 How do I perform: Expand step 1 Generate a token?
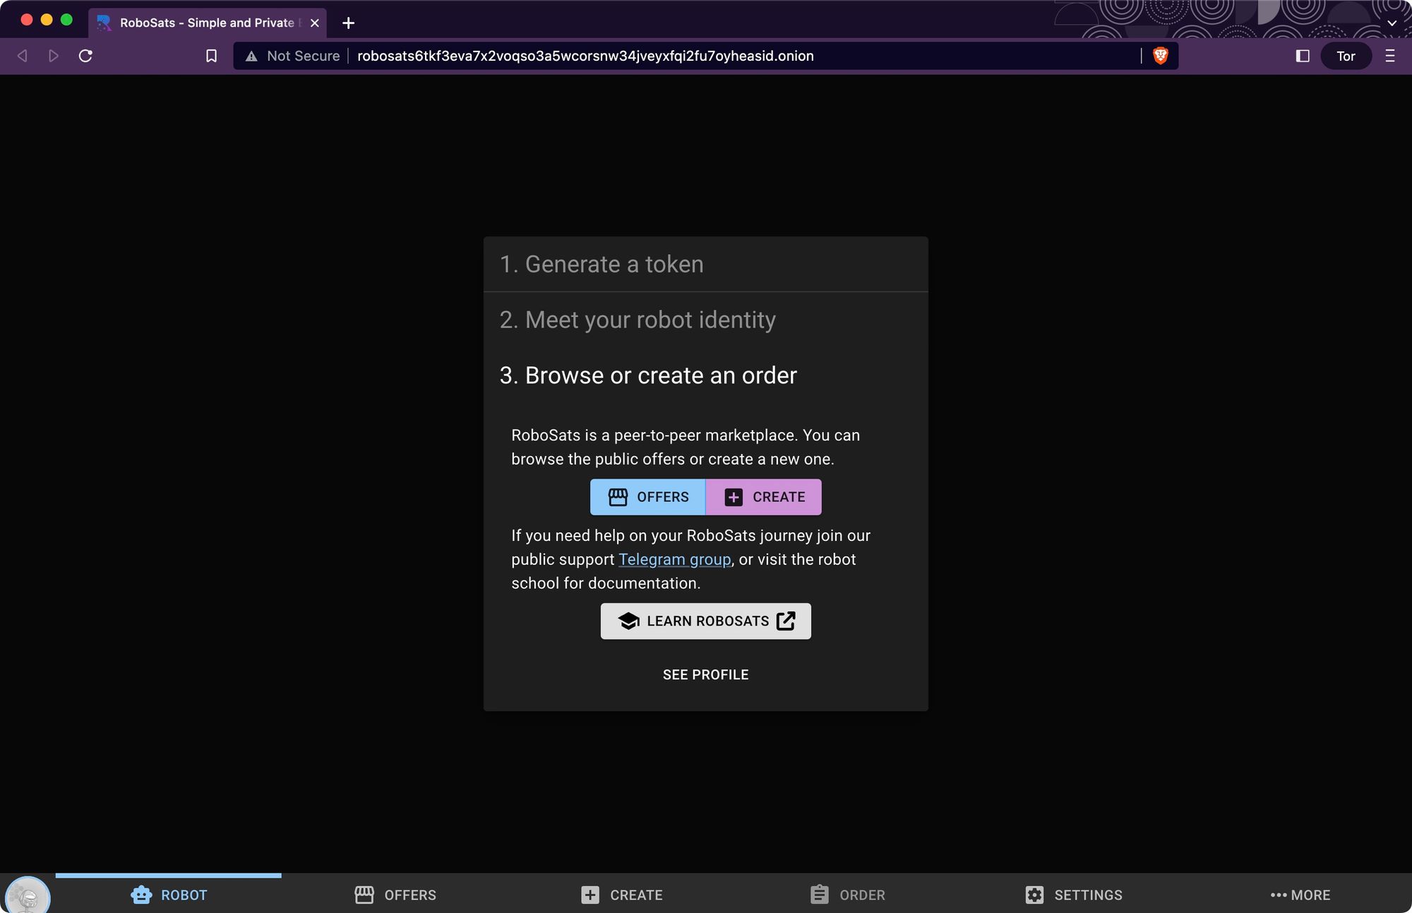click(x=706, y=264)
